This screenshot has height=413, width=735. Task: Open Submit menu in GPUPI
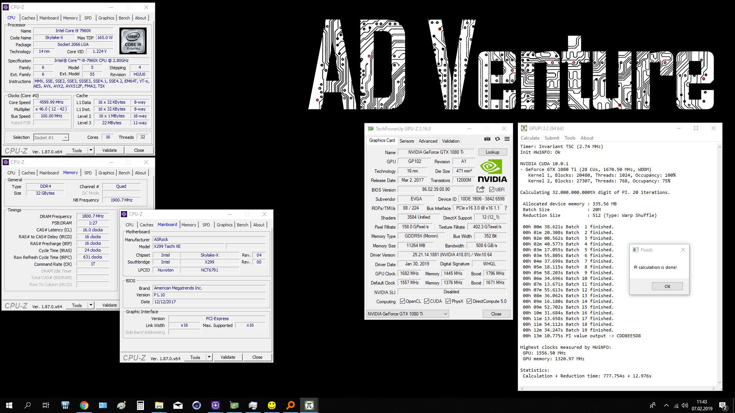(x=552, y=138)
